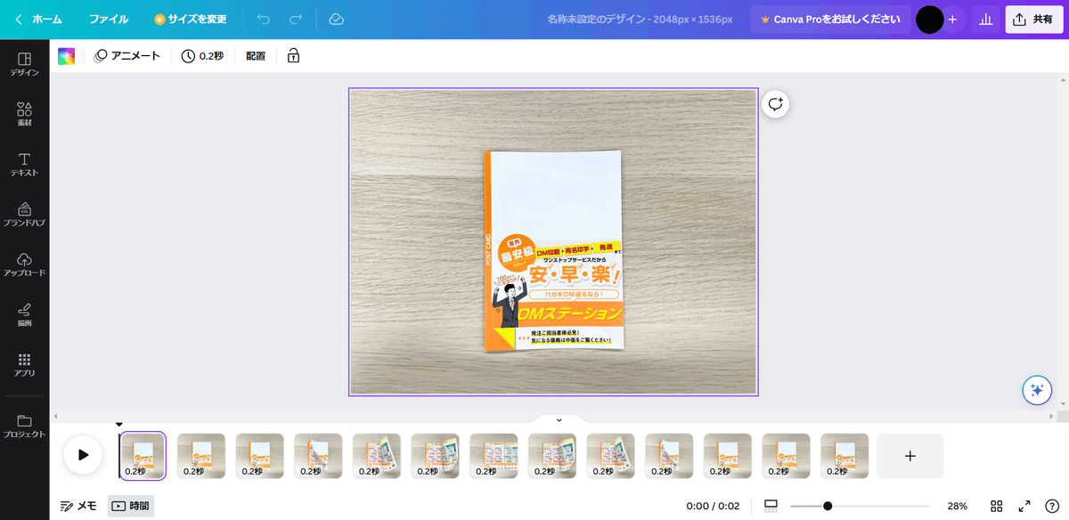Image resolution: width=1069 pixels, height=520 pixels.
Task: Open the background color swatch
Action: (x=67, y=56)
